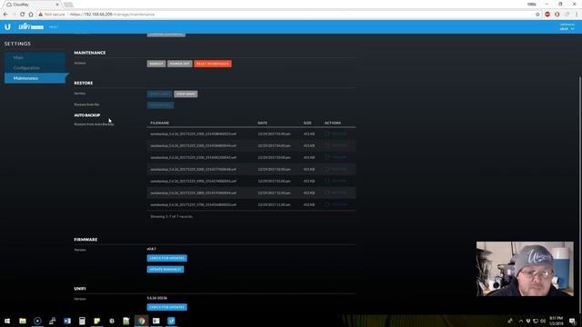Click the browser address bar URL
This screenshot has width=582, height=327.
[113, 15]
